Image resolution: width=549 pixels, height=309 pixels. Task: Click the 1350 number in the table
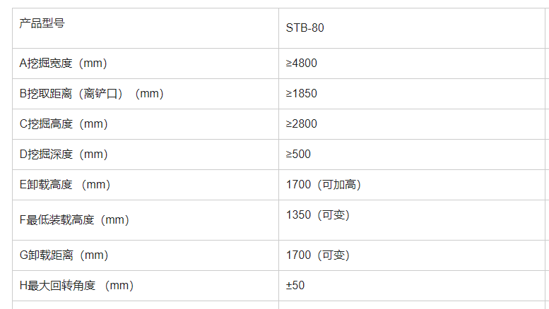tap(298, 214)
